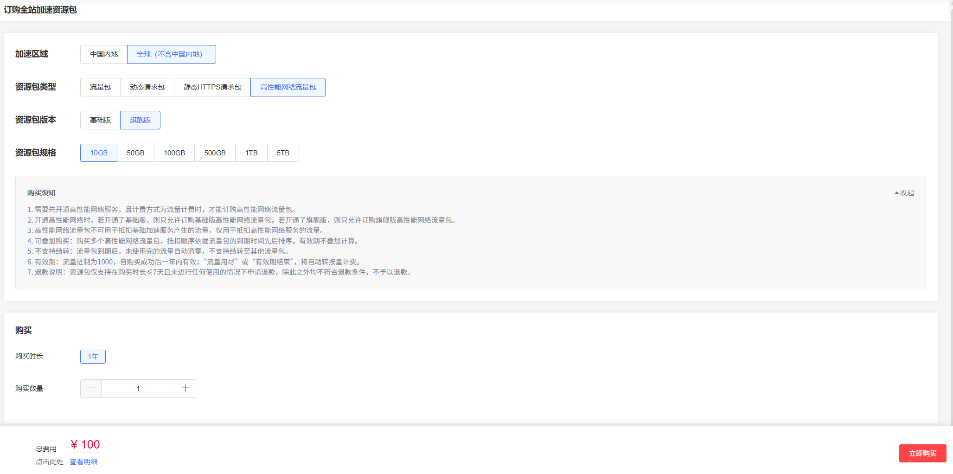
Task: Pick the 100GB package size
Action: pyautogui.click(x=174, y=153)
